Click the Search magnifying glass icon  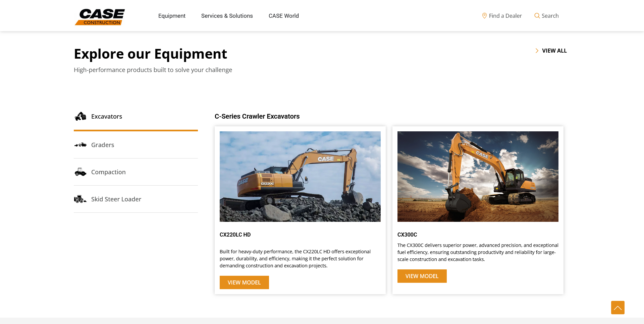(537, 16)
